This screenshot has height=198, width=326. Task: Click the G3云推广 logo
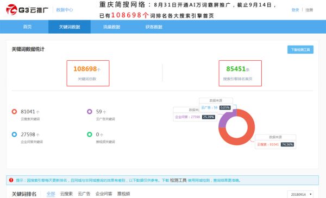click(x=27, y=10)
